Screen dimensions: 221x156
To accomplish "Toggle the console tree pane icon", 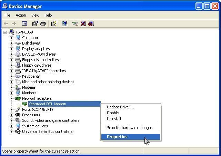I will pos(24,23).
